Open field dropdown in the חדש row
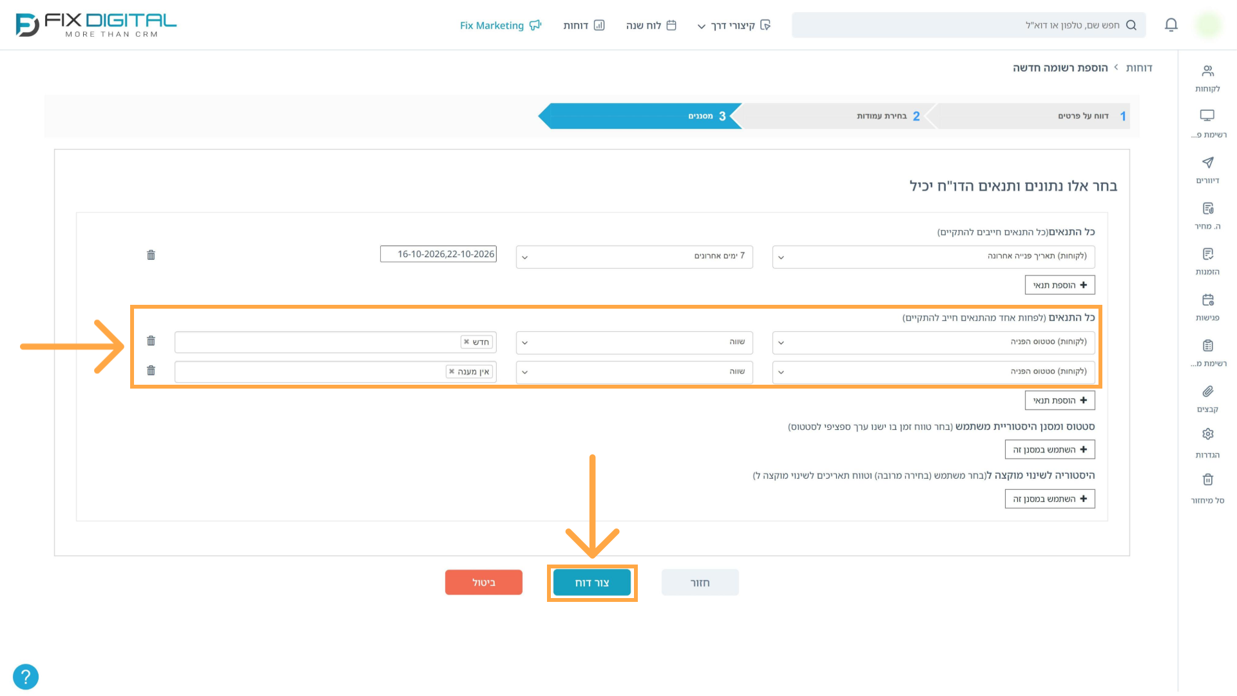This screenshot has height=696, width=1237. click(934, 342)
